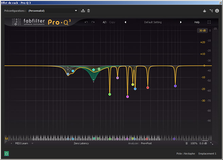Select the pale purple EQ band near -10 dB

(x=117, y=78)
